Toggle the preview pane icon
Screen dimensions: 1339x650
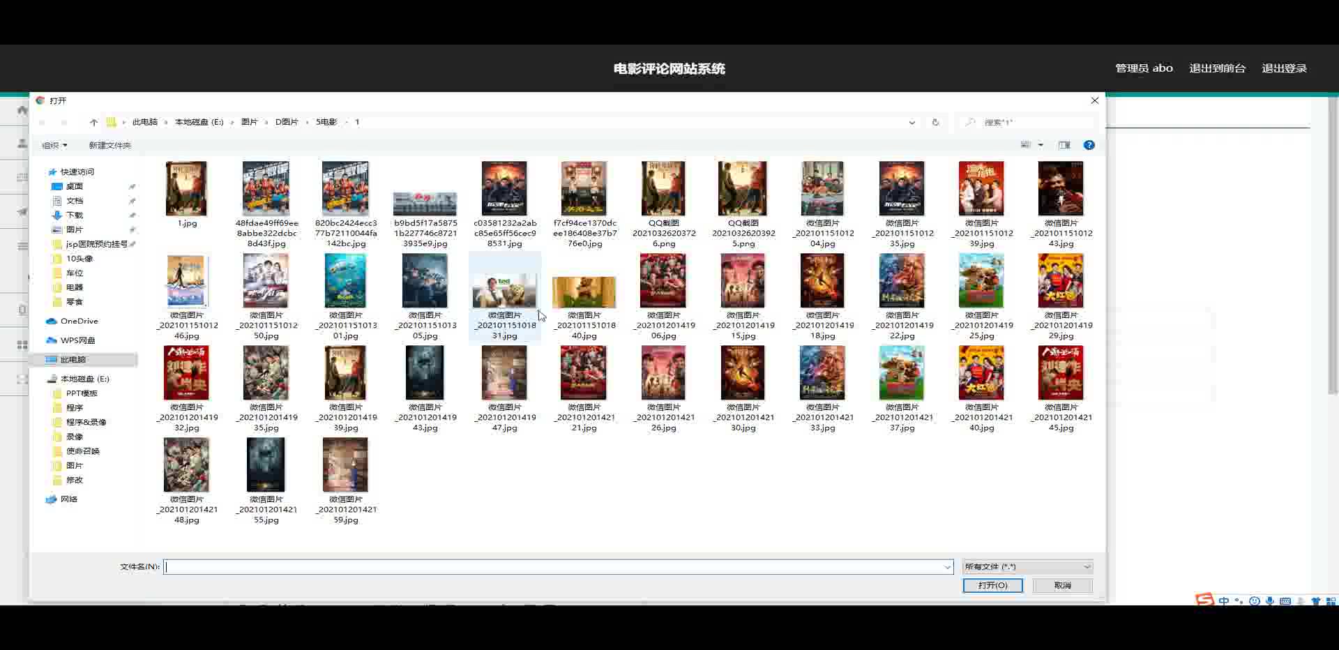[1064, 145]
